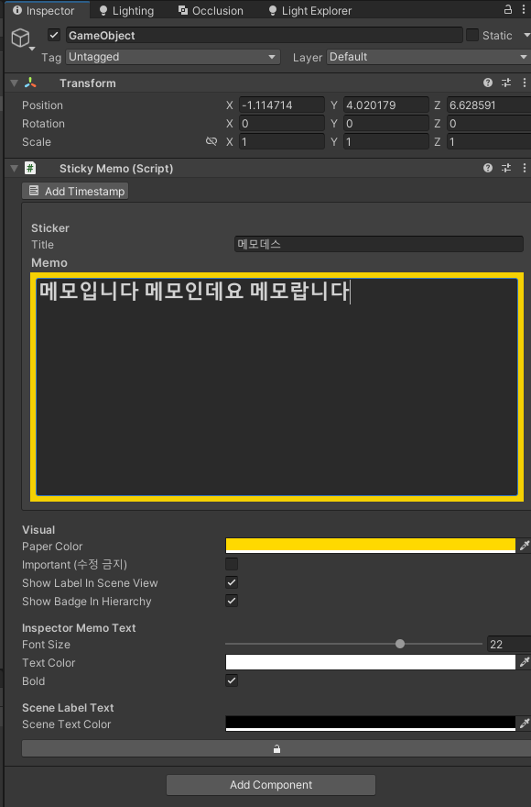Collapse the Sticky Memo script foldout
531x807 pixels.
pyautogui.click(x=14, y=169)
